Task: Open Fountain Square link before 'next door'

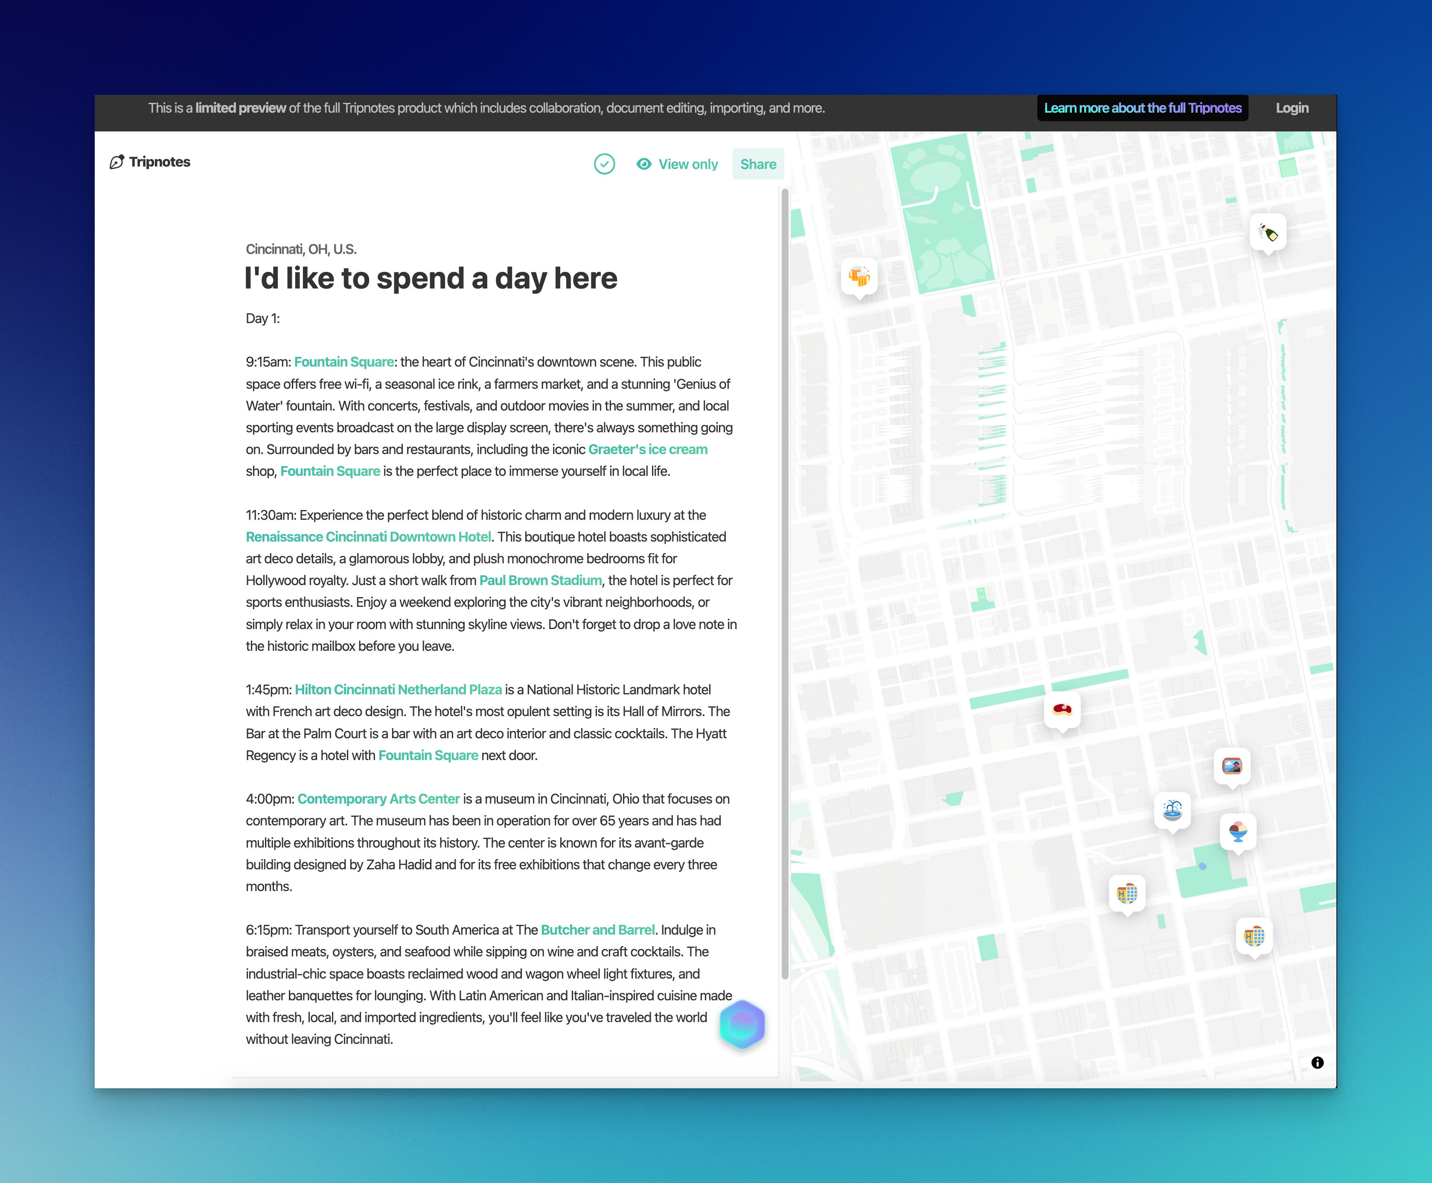Action: (428, 756)
